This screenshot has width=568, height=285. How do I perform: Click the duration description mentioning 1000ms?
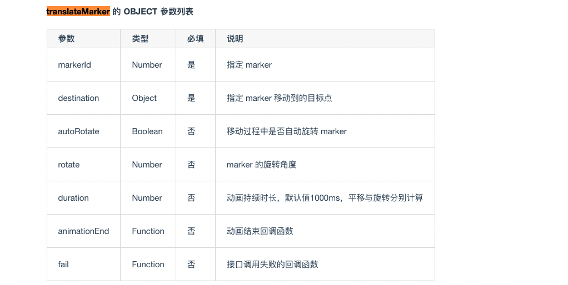point(325,198)
